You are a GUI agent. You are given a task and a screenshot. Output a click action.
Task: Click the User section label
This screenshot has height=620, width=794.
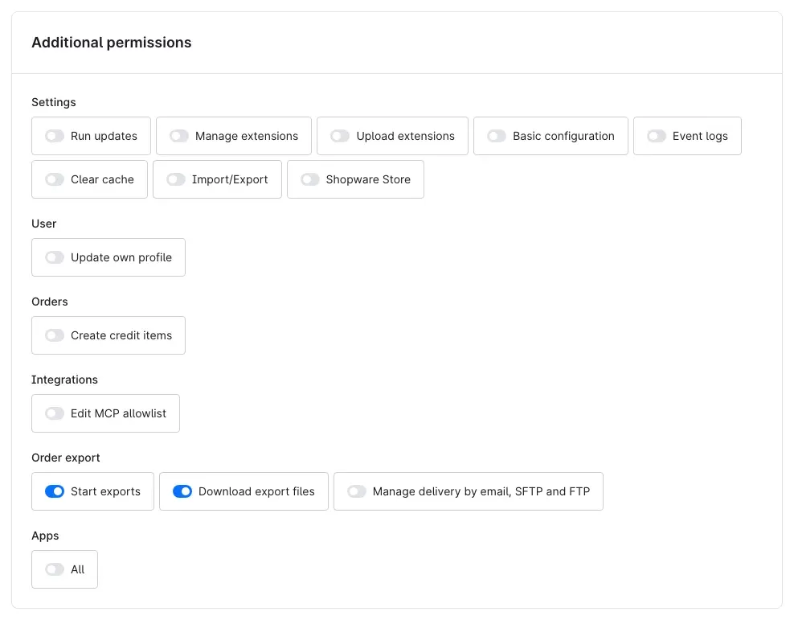(44, 224)
